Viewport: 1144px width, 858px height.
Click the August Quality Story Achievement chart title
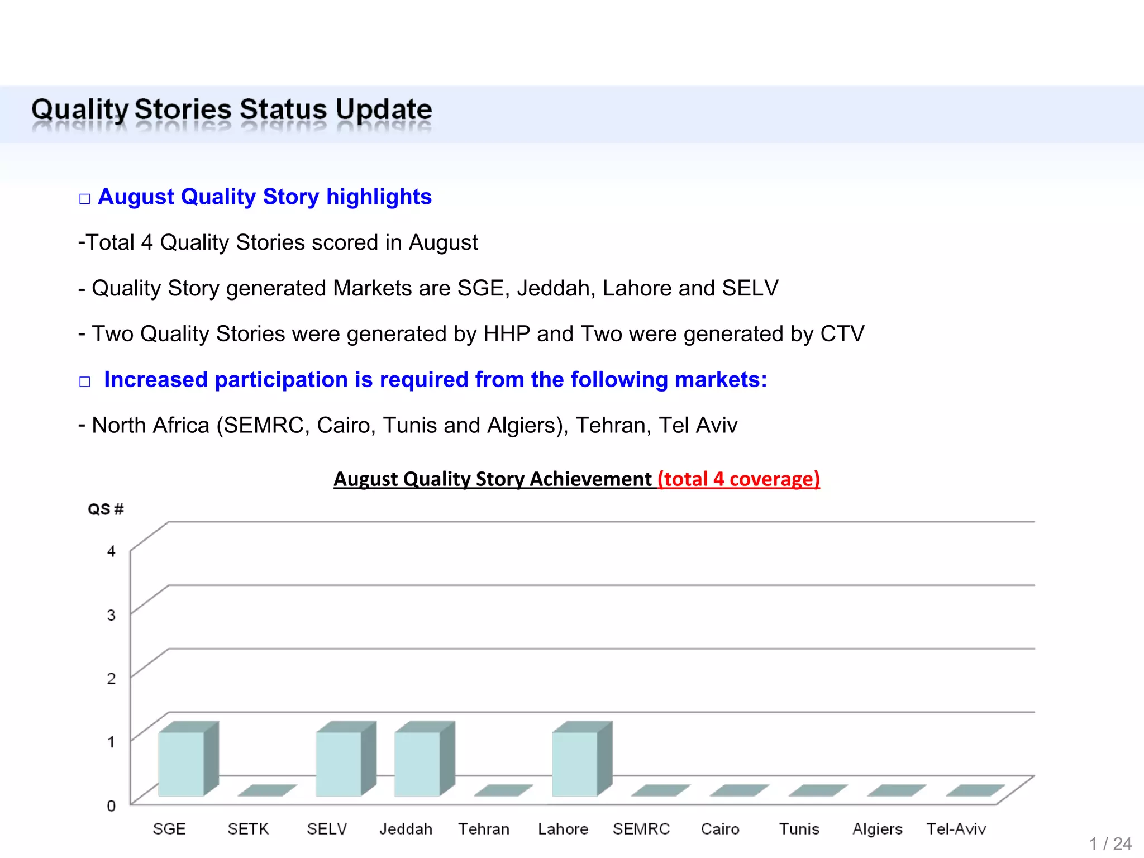(493, 479)
